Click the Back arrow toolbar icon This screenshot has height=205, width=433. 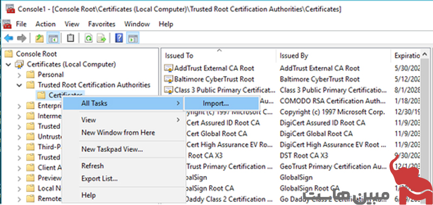pyautogui.click(x=9, y=38)
